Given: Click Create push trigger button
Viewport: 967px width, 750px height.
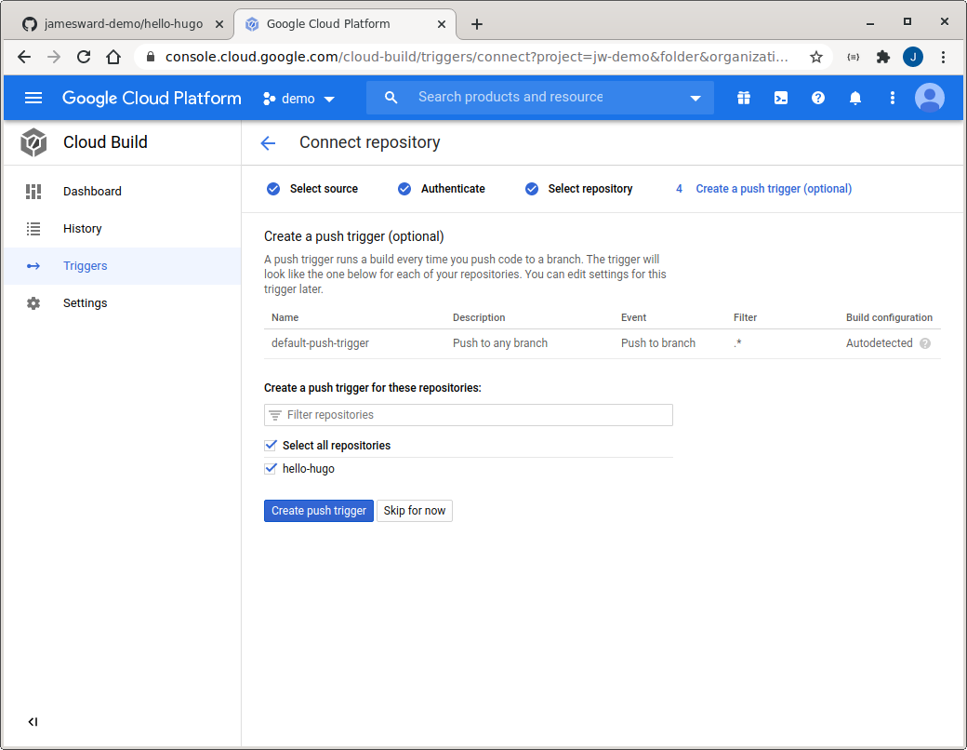Looking at the screenshot, I should coord(318,511).
